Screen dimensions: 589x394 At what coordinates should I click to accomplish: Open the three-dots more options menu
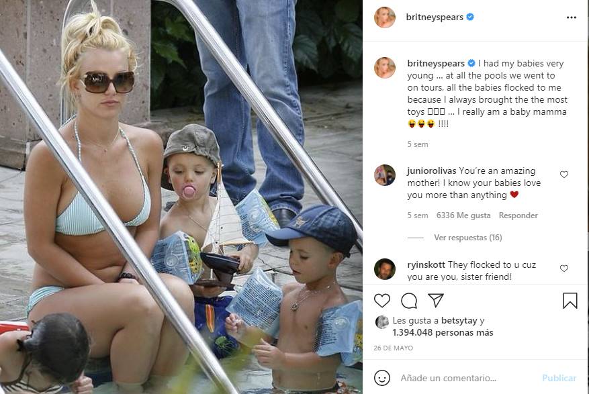pos(572,17)
